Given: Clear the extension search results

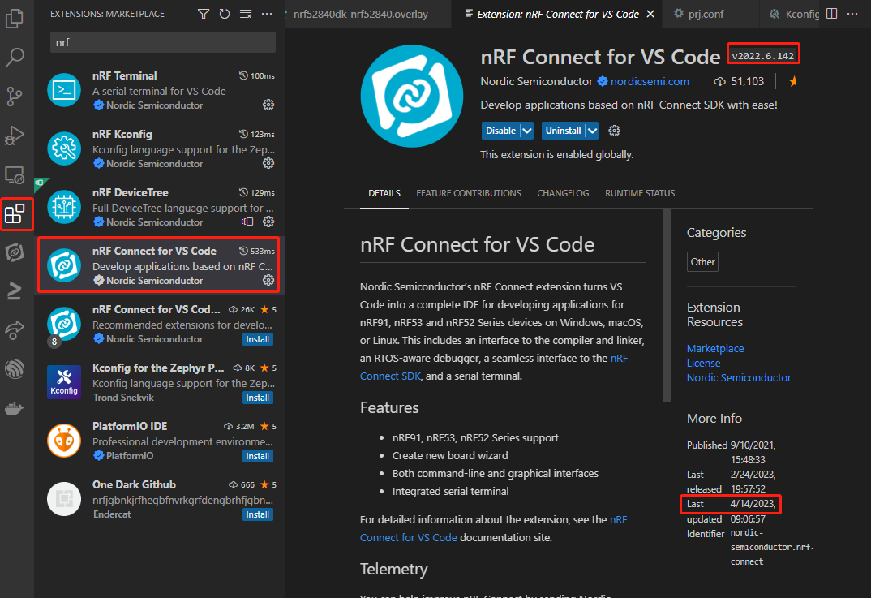Looking at the screenshot, I should [246, 14].
